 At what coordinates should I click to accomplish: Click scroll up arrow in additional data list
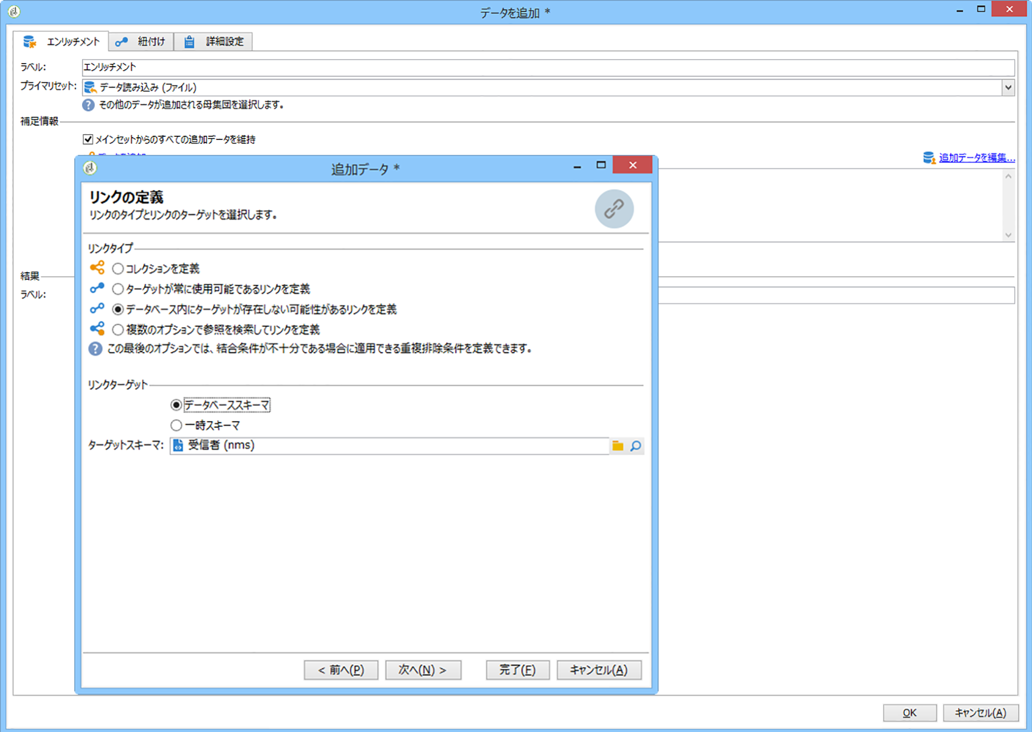[x=1008, y=177]
